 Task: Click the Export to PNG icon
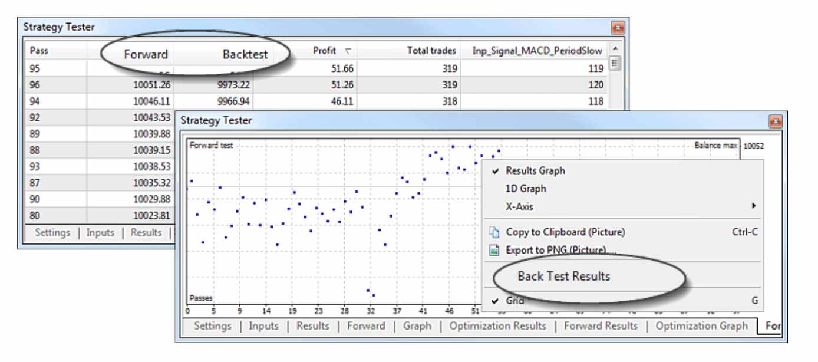tap(495, 249)
